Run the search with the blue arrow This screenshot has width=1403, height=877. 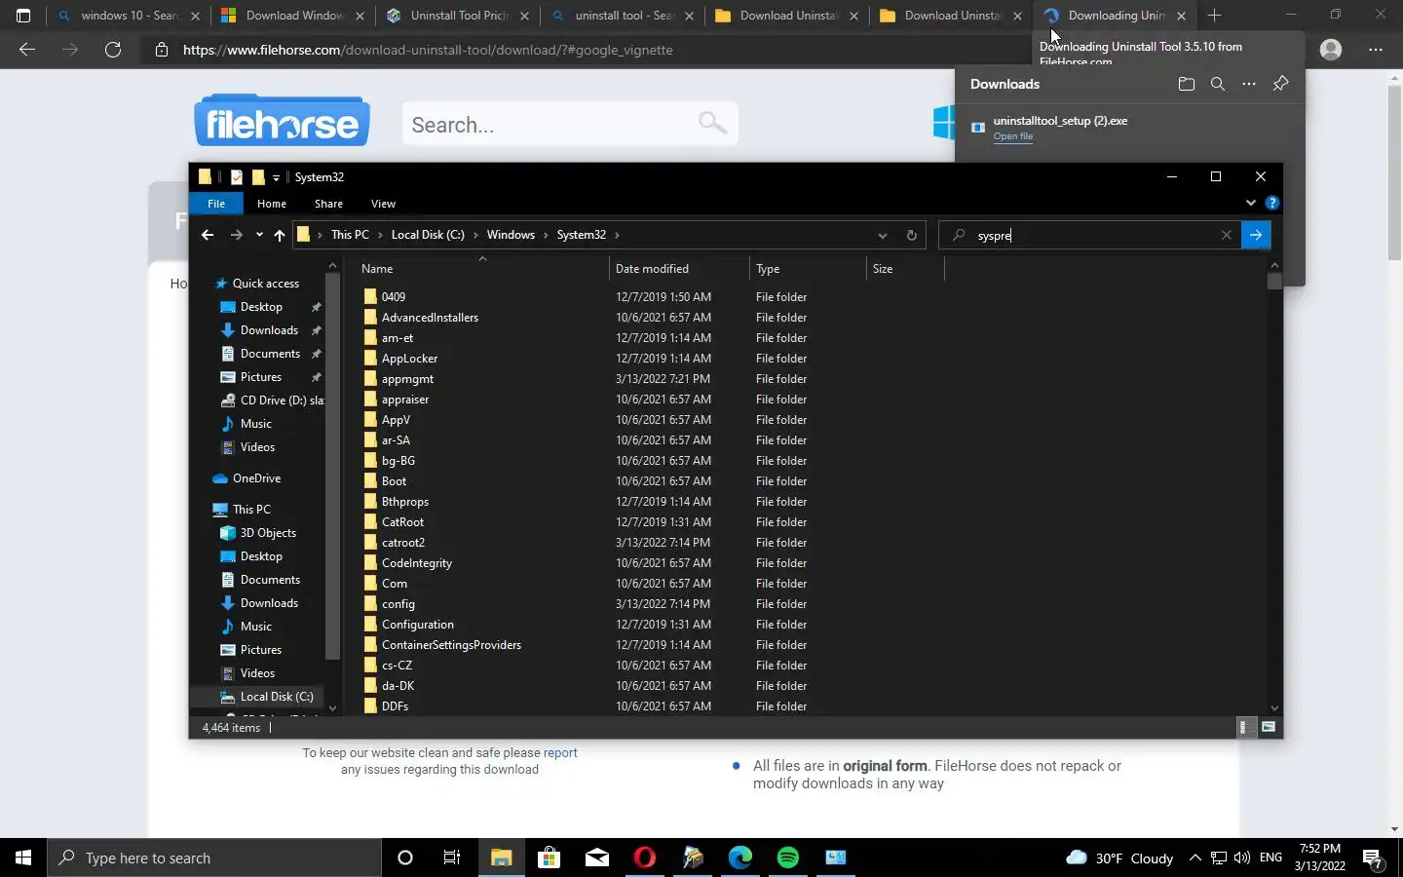[x=1256, y=235]
